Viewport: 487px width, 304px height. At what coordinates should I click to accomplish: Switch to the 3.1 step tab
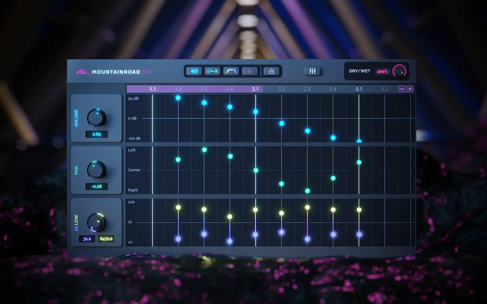(x=359, y=89)
